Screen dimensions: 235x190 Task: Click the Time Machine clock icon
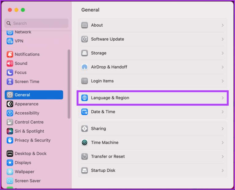point(84,143)
